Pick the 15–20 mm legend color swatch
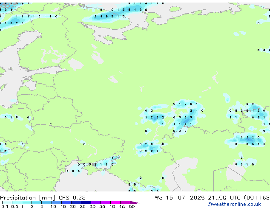 point(66,202)
